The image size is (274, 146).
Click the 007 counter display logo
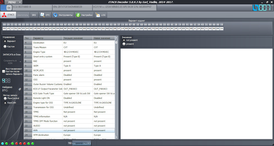pos(262,8)
